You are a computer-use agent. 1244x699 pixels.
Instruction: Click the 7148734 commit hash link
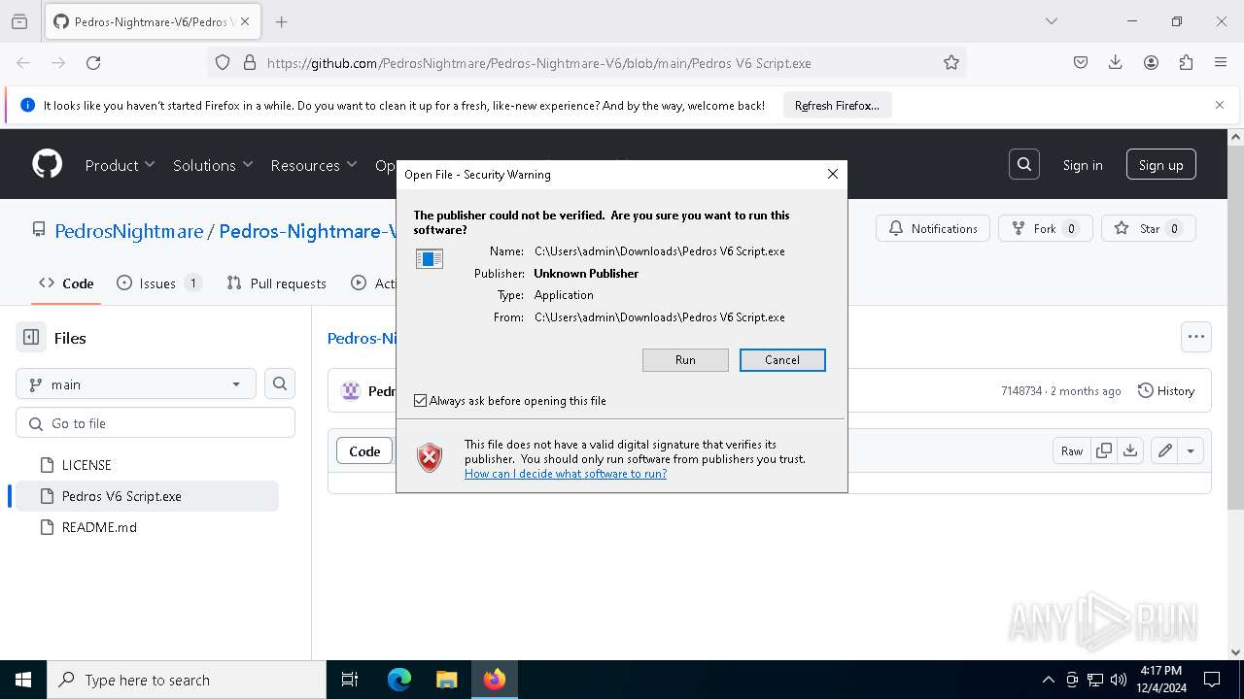[x=1021, y=390]
